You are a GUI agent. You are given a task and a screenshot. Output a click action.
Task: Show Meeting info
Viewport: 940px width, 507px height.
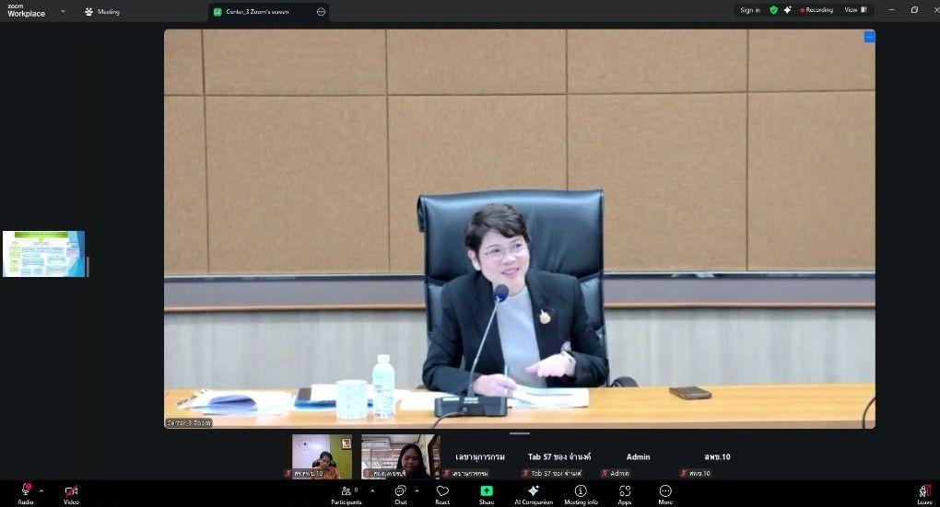click(581, 492)
